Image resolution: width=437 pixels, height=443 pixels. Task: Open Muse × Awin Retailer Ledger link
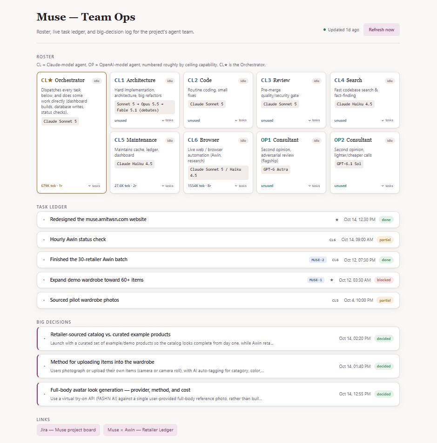point(140,430)
